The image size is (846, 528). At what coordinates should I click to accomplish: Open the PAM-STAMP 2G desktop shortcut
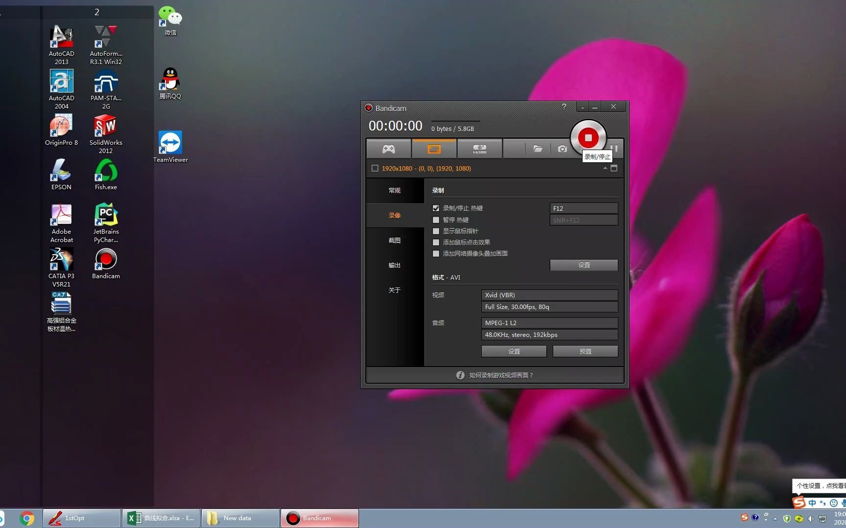[x=106, y=89]
